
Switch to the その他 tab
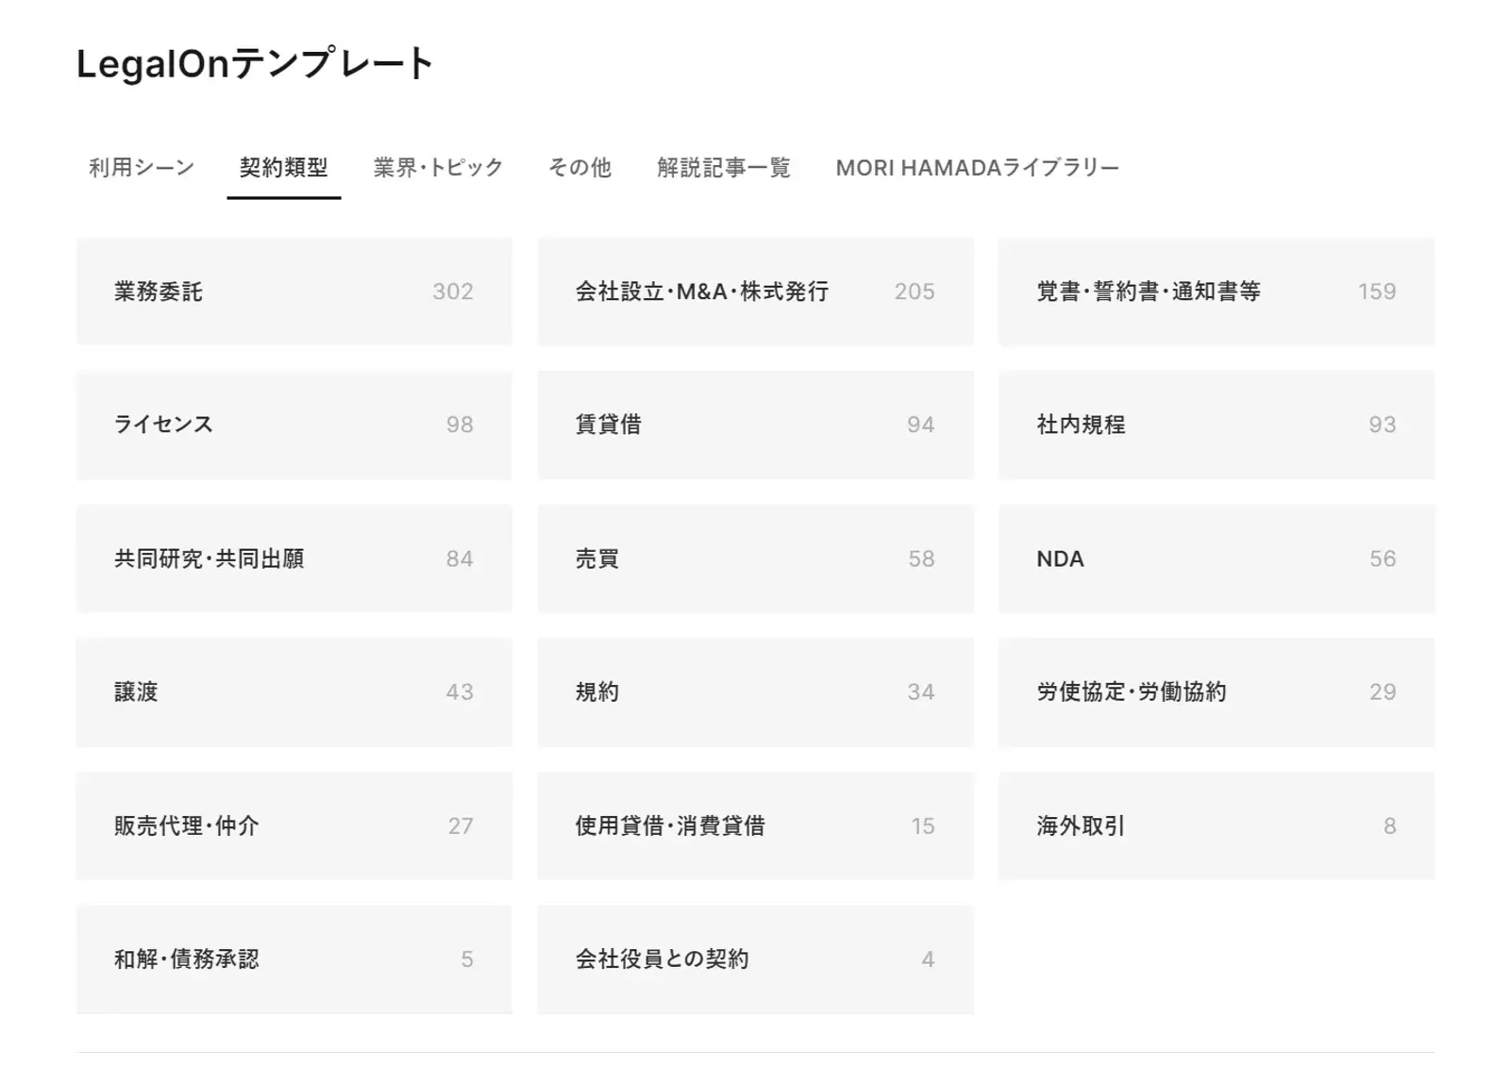[579, 168]
